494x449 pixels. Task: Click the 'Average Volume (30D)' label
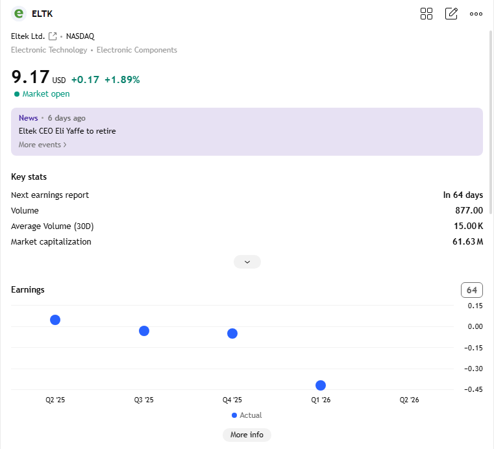click(x=53, y=226)
